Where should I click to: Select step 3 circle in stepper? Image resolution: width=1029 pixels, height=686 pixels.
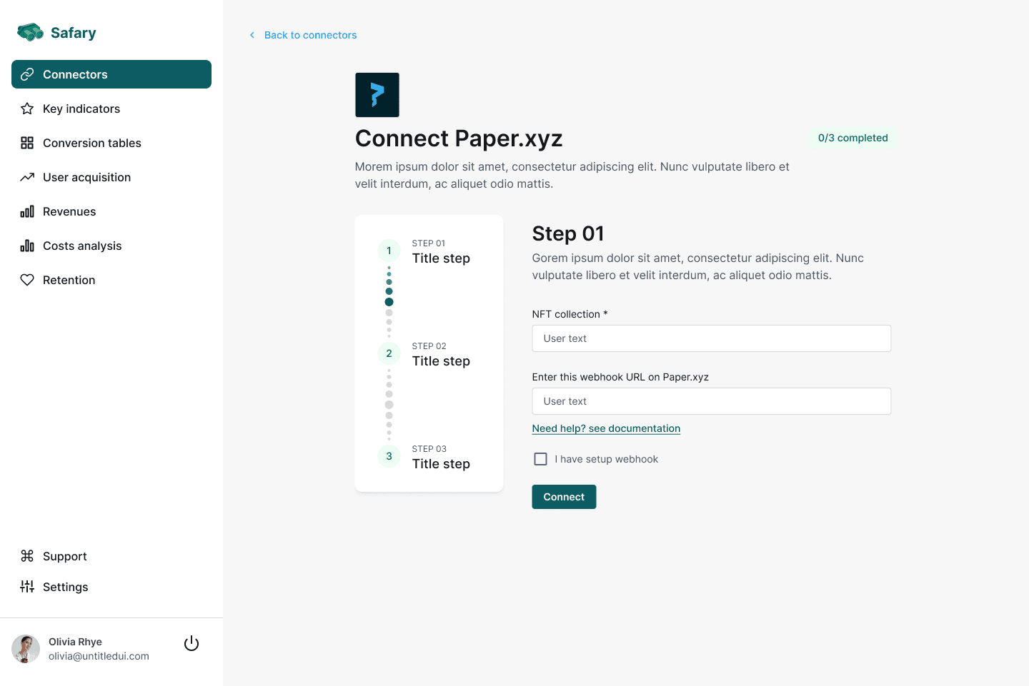click(389, 456)
